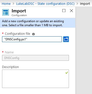Click the Import blade configuration icon
Viewport: 92px width, 94px height.
[x=6, y=12]
